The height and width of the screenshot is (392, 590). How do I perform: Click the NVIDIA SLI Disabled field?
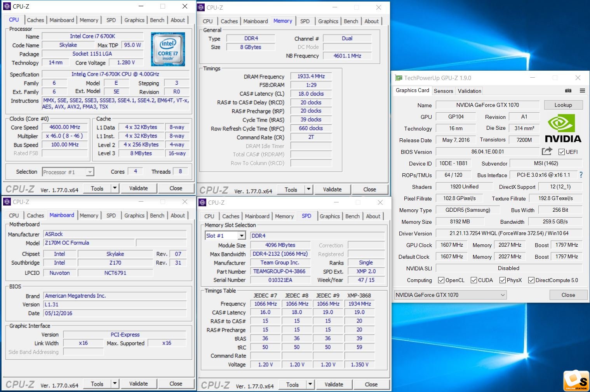pyautogui.click(x=509, y=268)
